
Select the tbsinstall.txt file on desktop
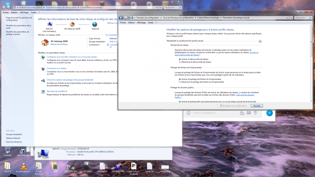click(102, 167)
